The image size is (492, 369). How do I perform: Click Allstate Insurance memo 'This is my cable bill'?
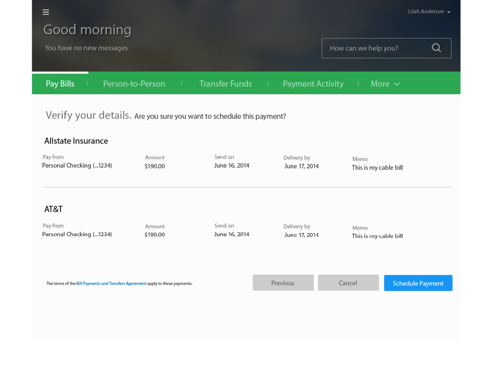click(x=377, y=168)
